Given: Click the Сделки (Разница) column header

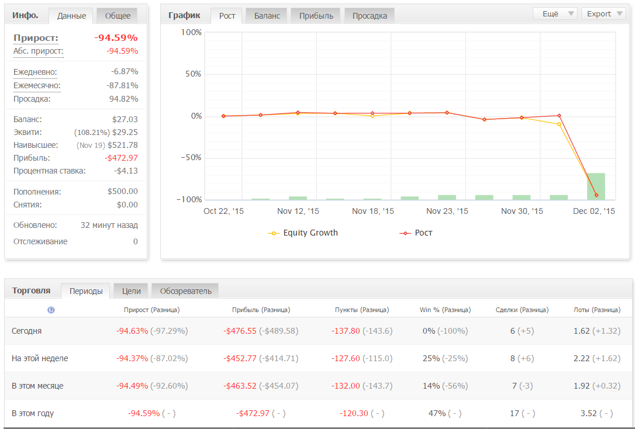Looking at the screenshot, I should tap(522, 310).
